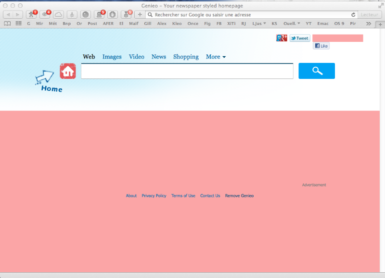Open the Privacy Policy link

[x=154, y=196]
